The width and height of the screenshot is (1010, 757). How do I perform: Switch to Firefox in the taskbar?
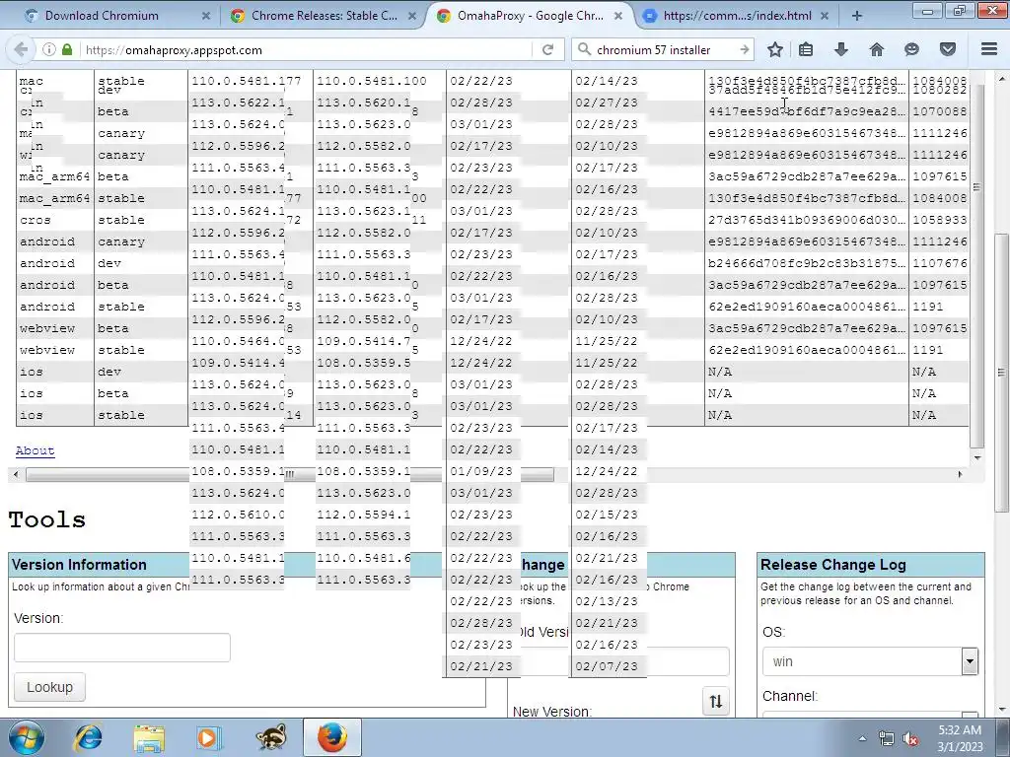click(x=331, y=737)
